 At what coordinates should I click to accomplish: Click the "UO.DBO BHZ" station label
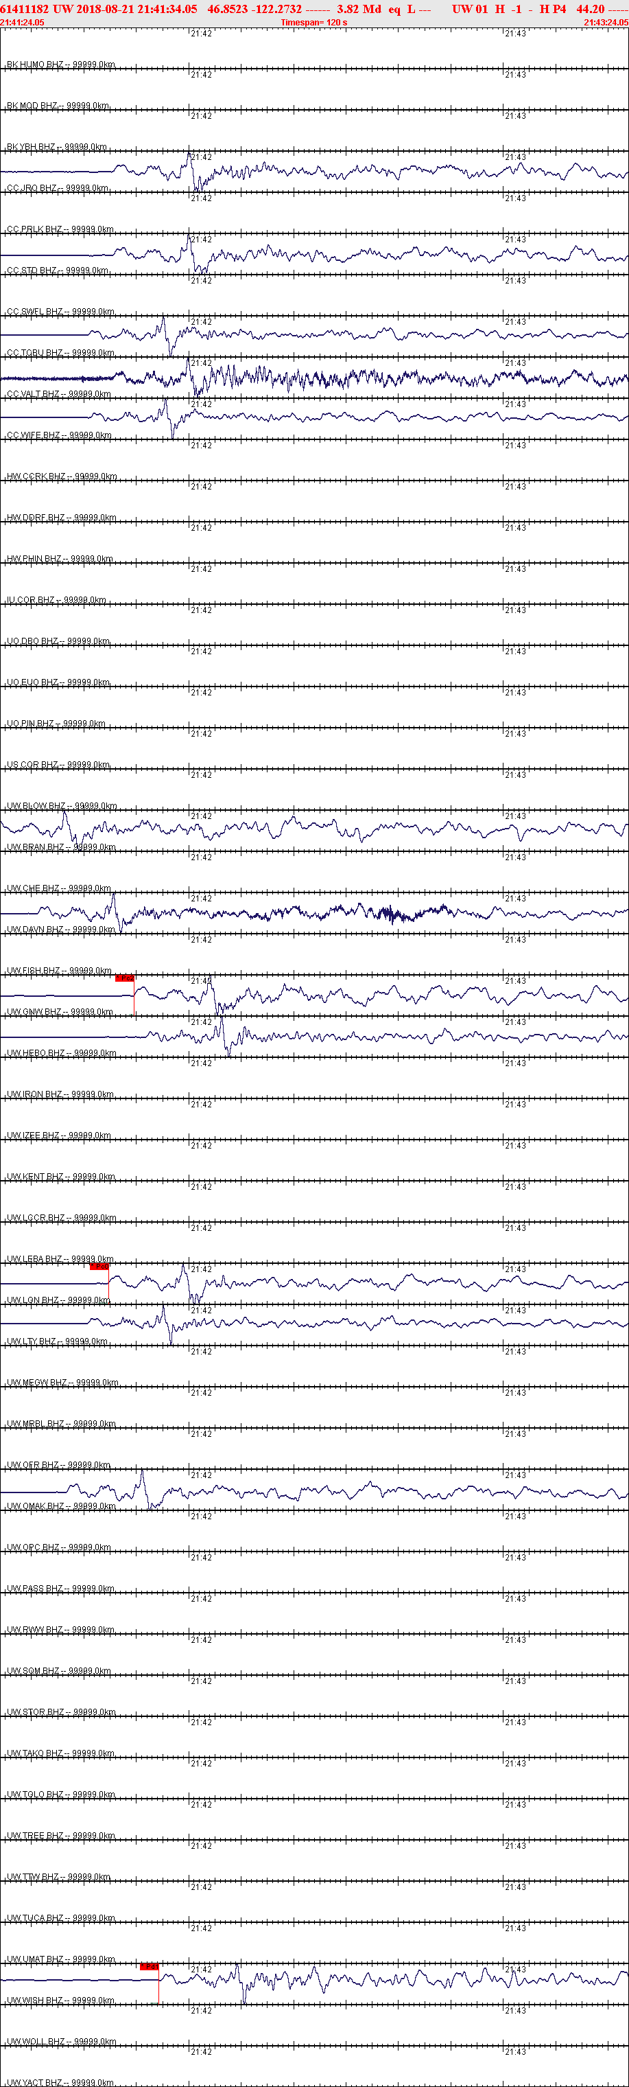coord(32,642)
